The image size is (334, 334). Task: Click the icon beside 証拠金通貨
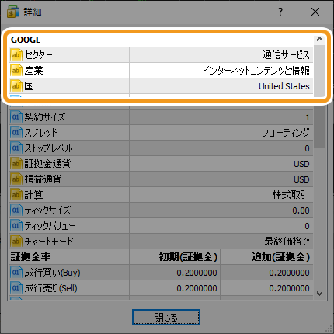click(16, 164)
